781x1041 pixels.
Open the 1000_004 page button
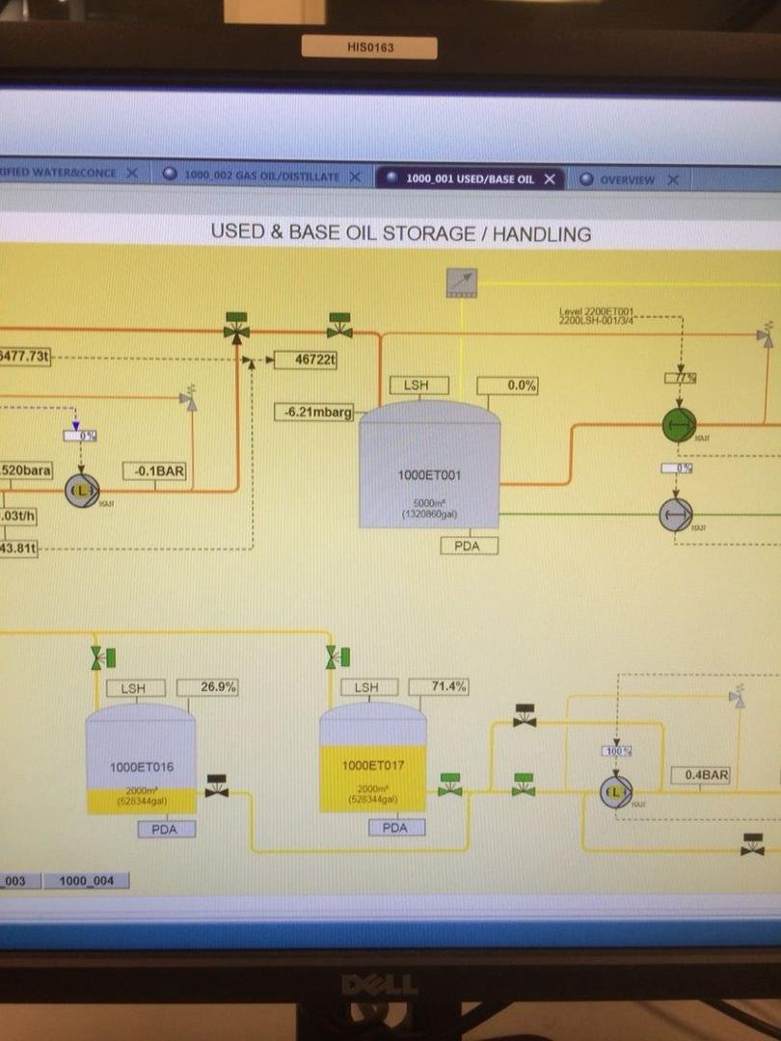(x=87, y=880)
